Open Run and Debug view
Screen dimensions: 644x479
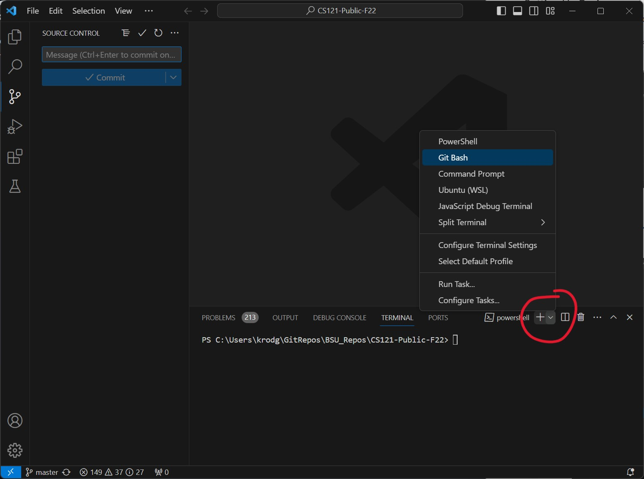pos(15,126)
